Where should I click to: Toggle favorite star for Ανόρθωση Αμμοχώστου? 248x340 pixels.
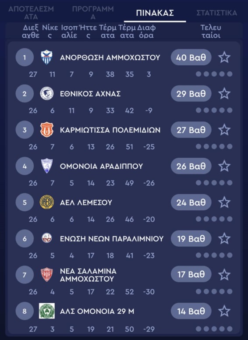[x=224, y=57]
